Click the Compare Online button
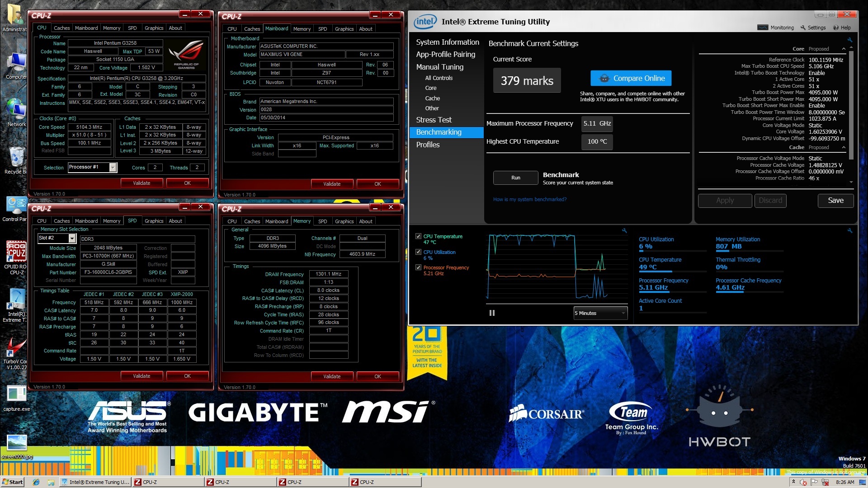The height and width of the screenshot is (488, 868). [631, 78]
